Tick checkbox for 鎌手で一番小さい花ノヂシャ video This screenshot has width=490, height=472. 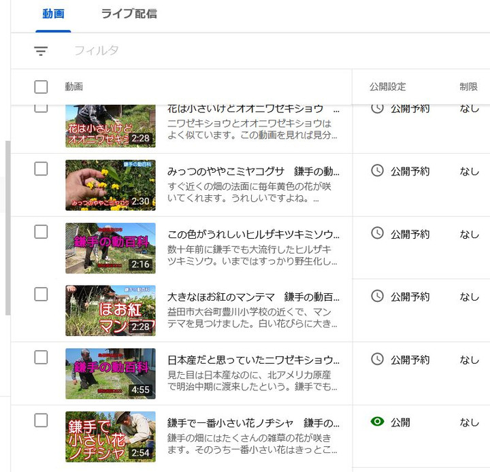pos(41,420)
